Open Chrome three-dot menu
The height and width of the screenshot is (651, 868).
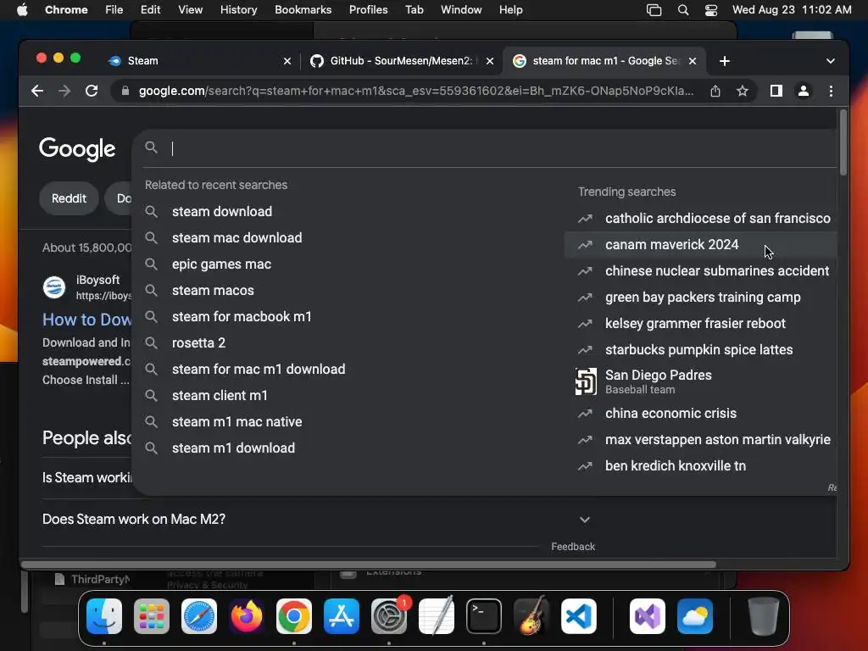[831, 91]
